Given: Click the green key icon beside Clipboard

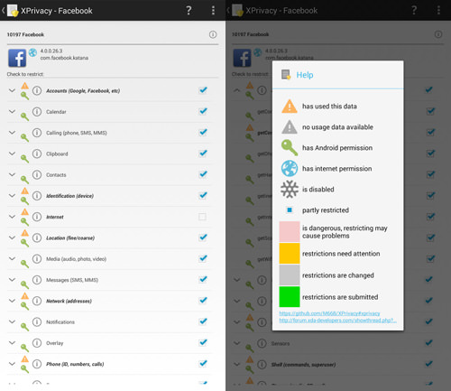Looking at the screenshot, I should (24, 158).
